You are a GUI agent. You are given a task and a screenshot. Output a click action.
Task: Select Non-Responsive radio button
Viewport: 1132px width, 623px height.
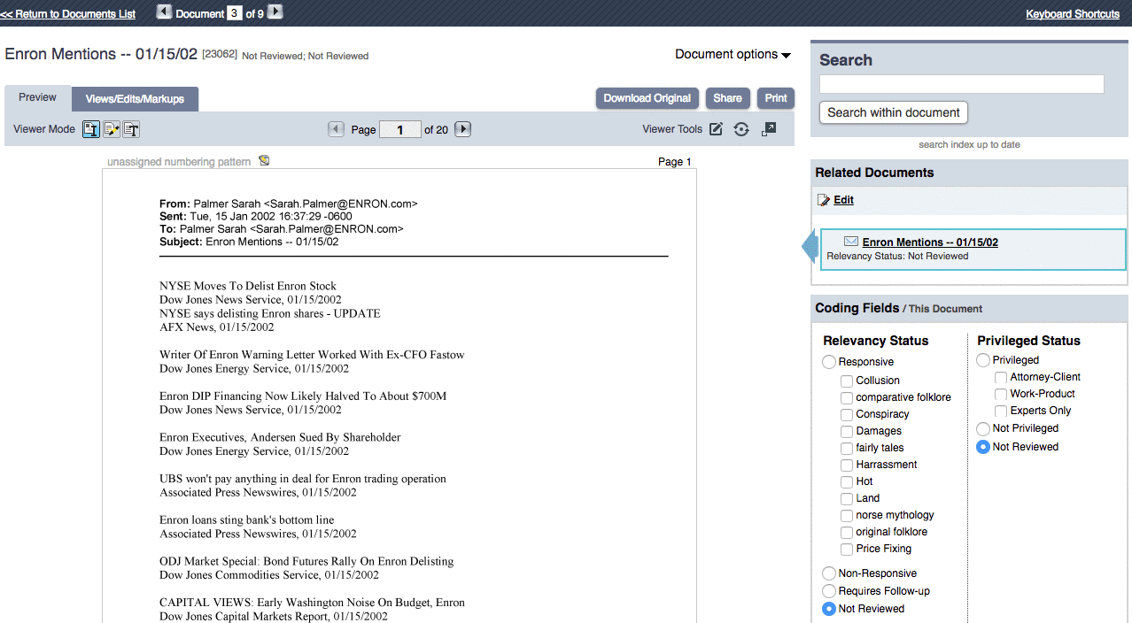coord(829,573)
